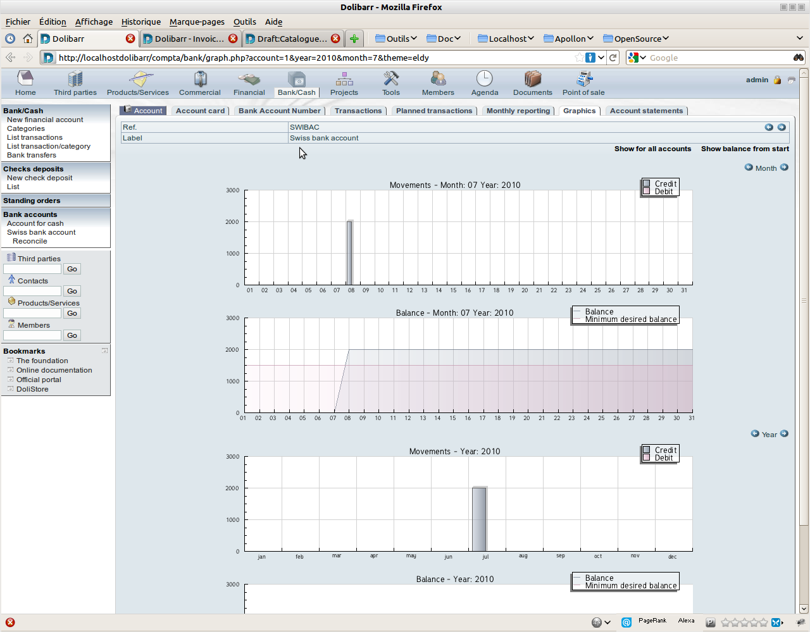This screenshot has height=632, width=810.
Task: Close the Dolibarr - Invoic... browser tab
Action: pos(233,39)
